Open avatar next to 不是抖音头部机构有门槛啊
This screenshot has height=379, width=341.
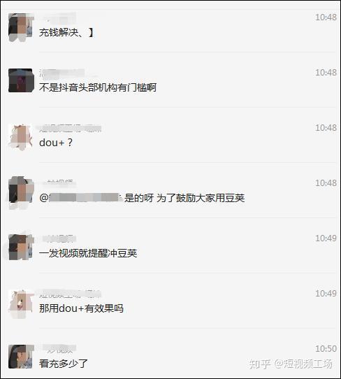tap(21, 80)
